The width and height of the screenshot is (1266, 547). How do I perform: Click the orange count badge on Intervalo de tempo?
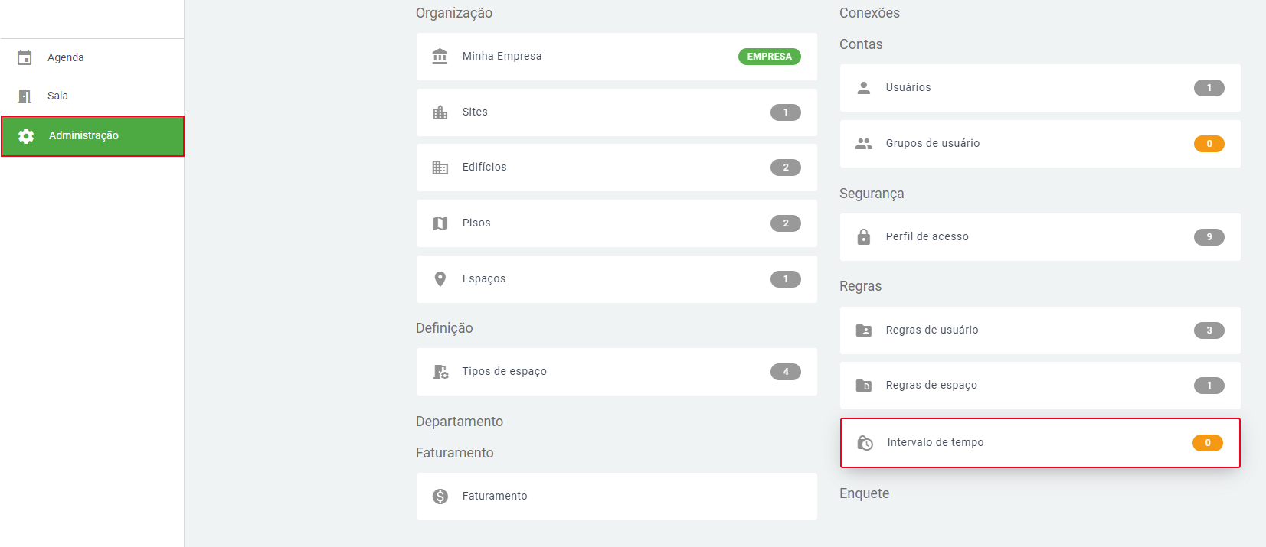(x=1207, y=443)
